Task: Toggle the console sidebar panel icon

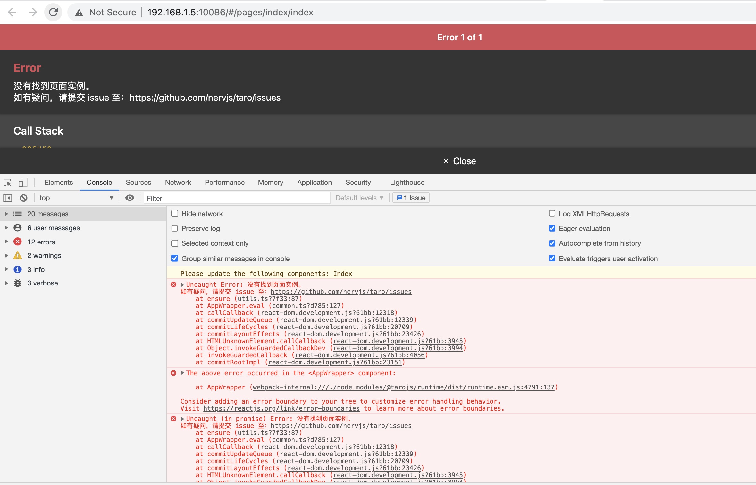Action: tap(7, 198)
